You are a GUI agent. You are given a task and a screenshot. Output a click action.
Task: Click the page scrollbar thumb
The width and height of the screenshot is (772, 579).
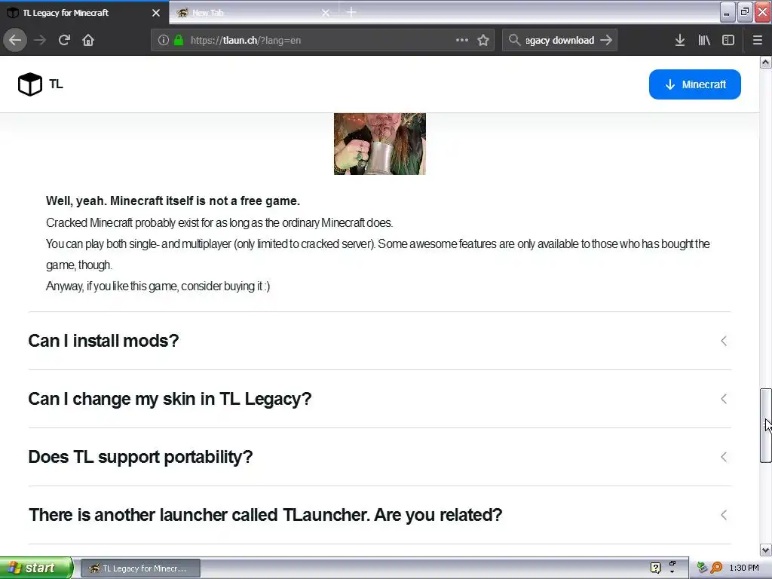coord(765,425)
